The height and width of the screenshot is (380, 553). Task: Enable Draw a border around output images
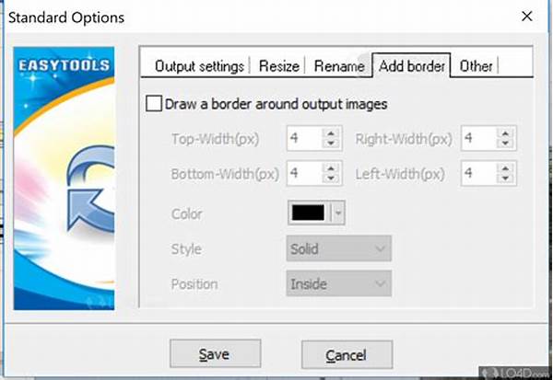(x=154, y=104)
